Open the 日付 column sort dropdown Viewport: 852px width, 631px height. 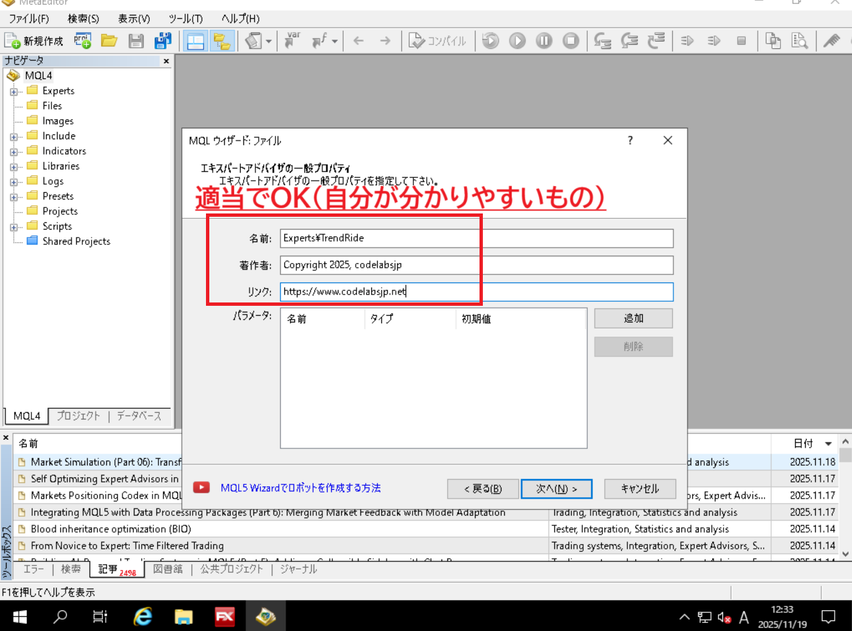point(827,443)
